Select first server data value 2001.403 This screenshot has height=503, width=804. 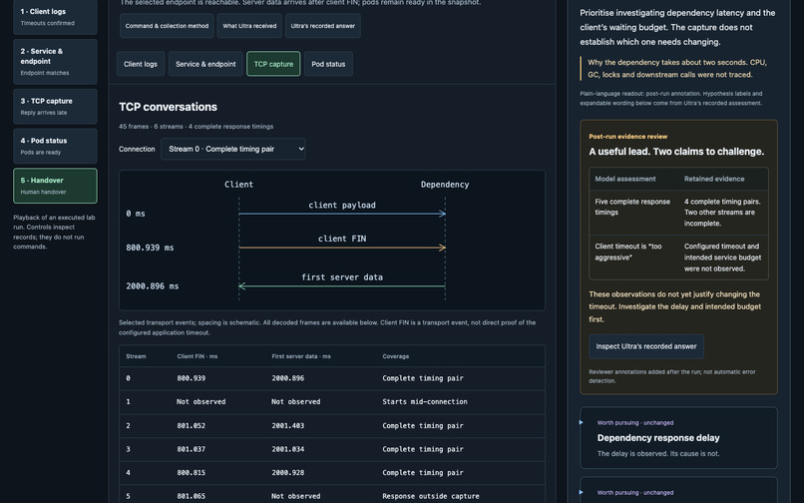(x=287, y=425)
